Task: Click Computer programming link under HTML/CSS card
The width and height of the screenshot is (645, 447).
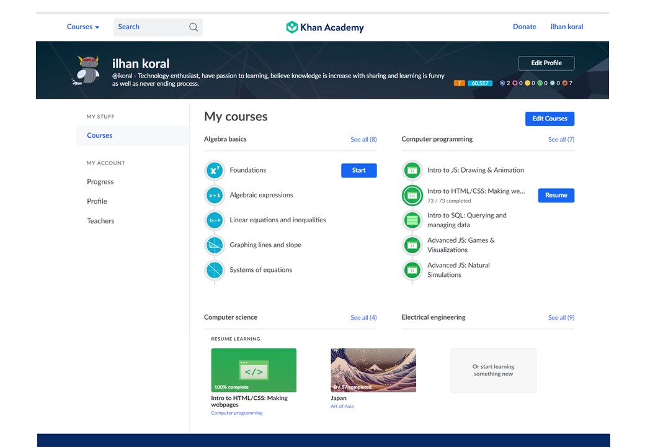Action: coord(237,413)
